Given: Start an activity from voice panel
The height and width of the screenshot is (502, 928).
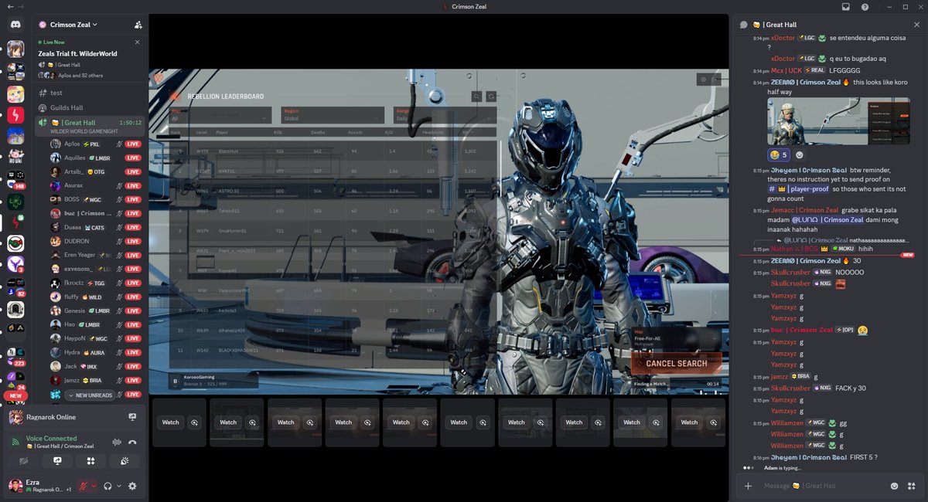Looking at the screenshot, I should click(91, 461).
